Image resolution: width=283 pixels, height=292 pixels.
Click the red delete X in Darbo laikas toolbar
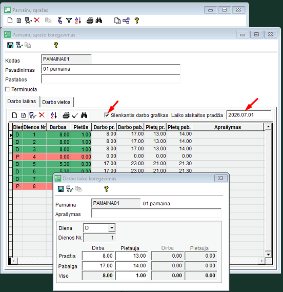(x=42, y=115)
